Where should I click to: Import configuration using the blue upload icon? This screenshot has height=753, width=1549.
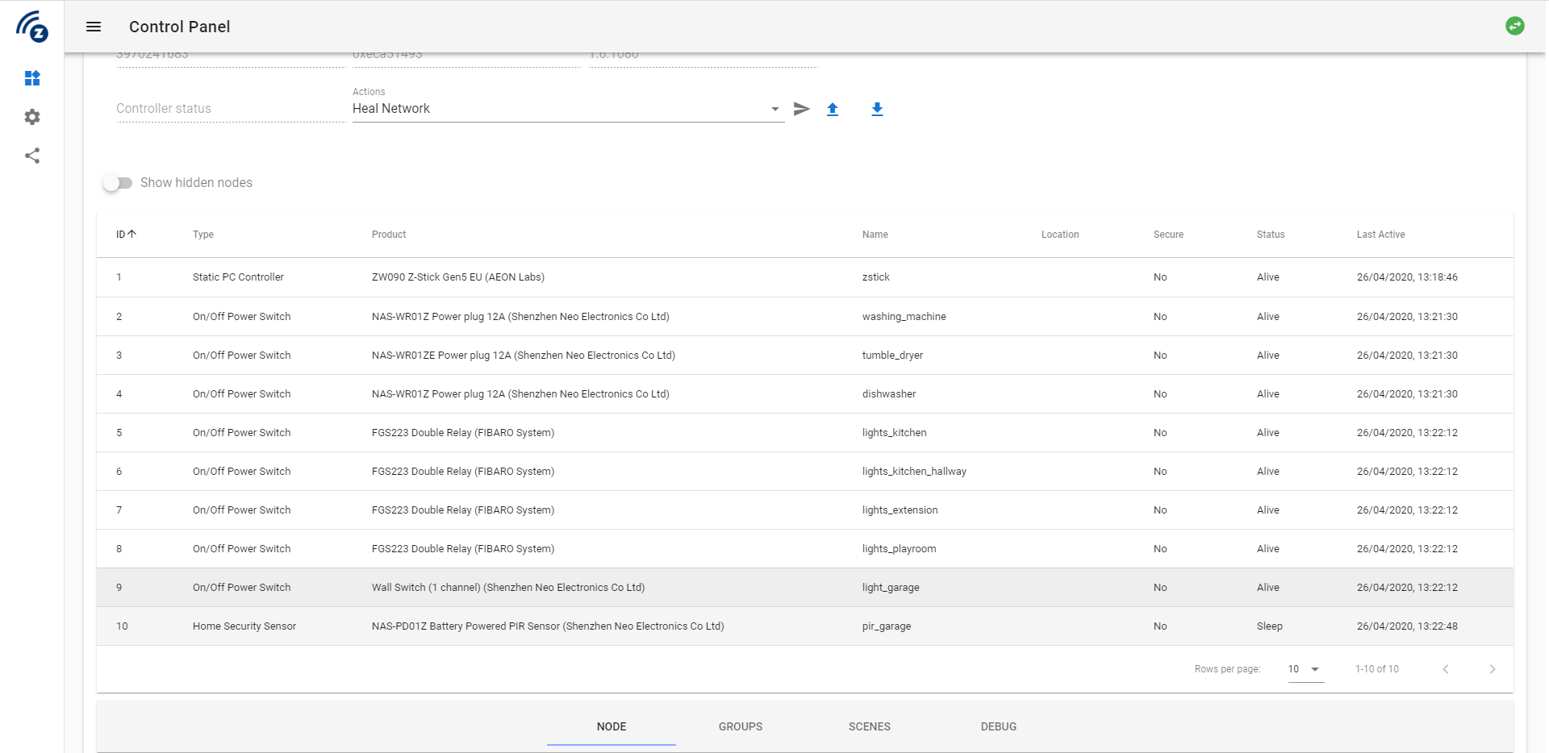833,109
